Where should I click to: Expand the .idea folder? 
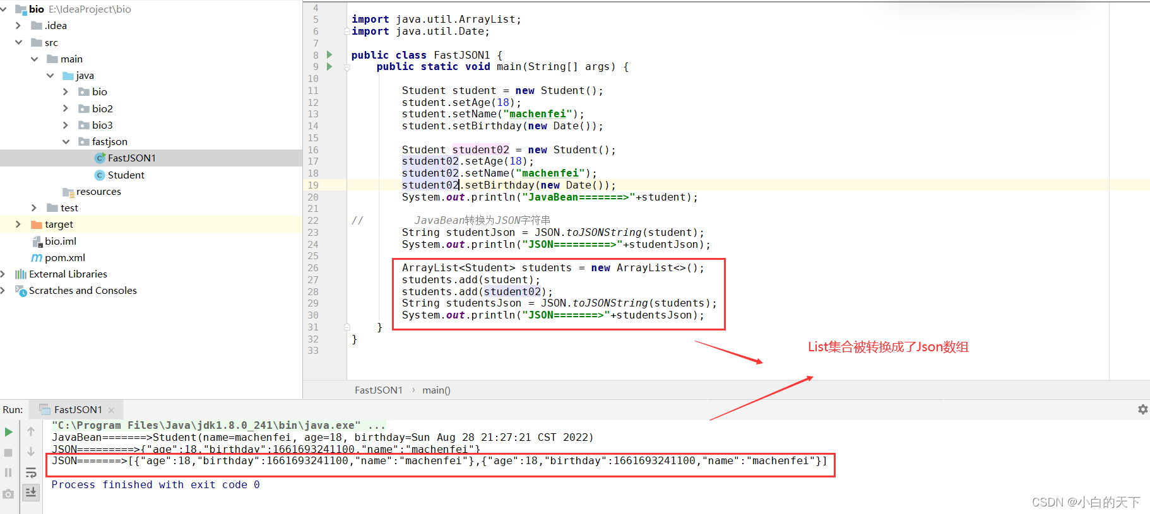coord(18,26)
